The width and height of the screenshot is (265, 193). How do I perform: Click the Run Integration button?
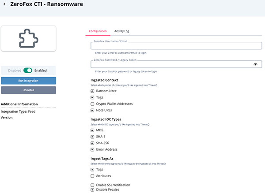28,81
